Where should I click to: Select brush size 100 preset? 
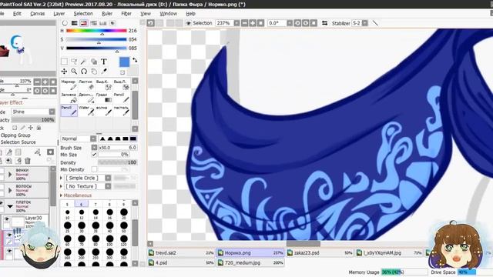click(109, 240)
